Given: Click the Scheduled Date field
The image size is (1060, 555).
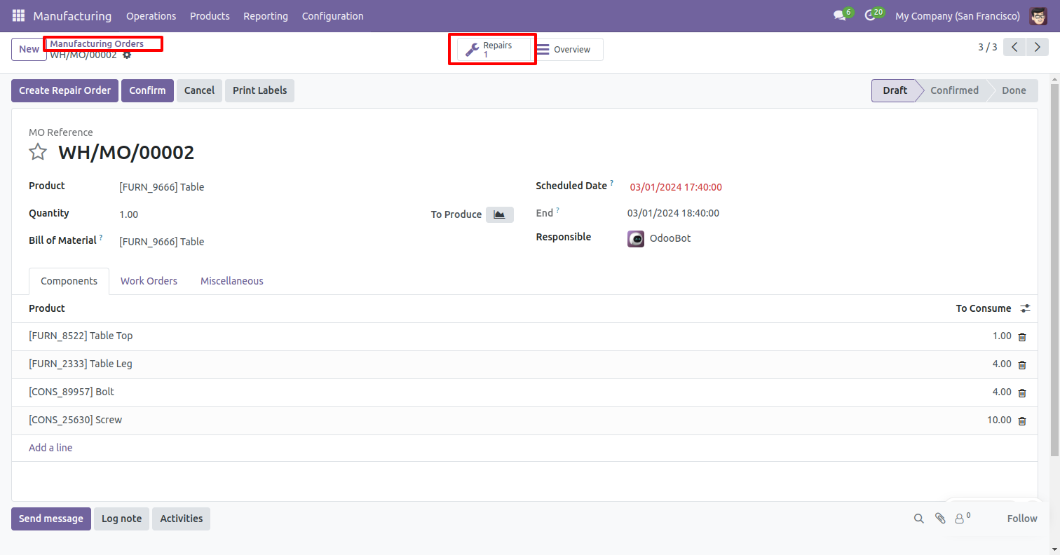Looking at the screenshot, I should (x=676, y=187).
